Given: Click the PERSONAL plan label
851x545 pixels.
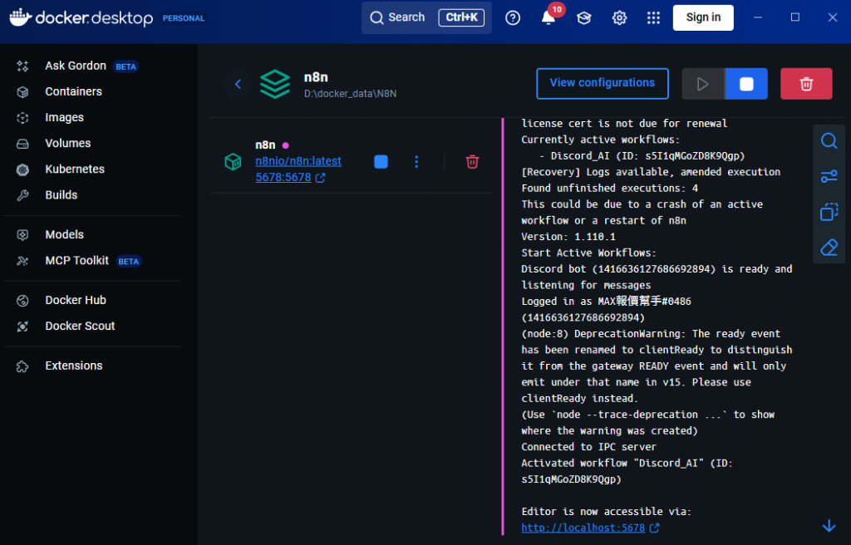Looking at the screenshot, I should pyautogui.click(x=184, y=18).
